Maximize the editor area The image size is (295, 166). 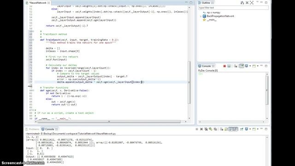[191, 3]
